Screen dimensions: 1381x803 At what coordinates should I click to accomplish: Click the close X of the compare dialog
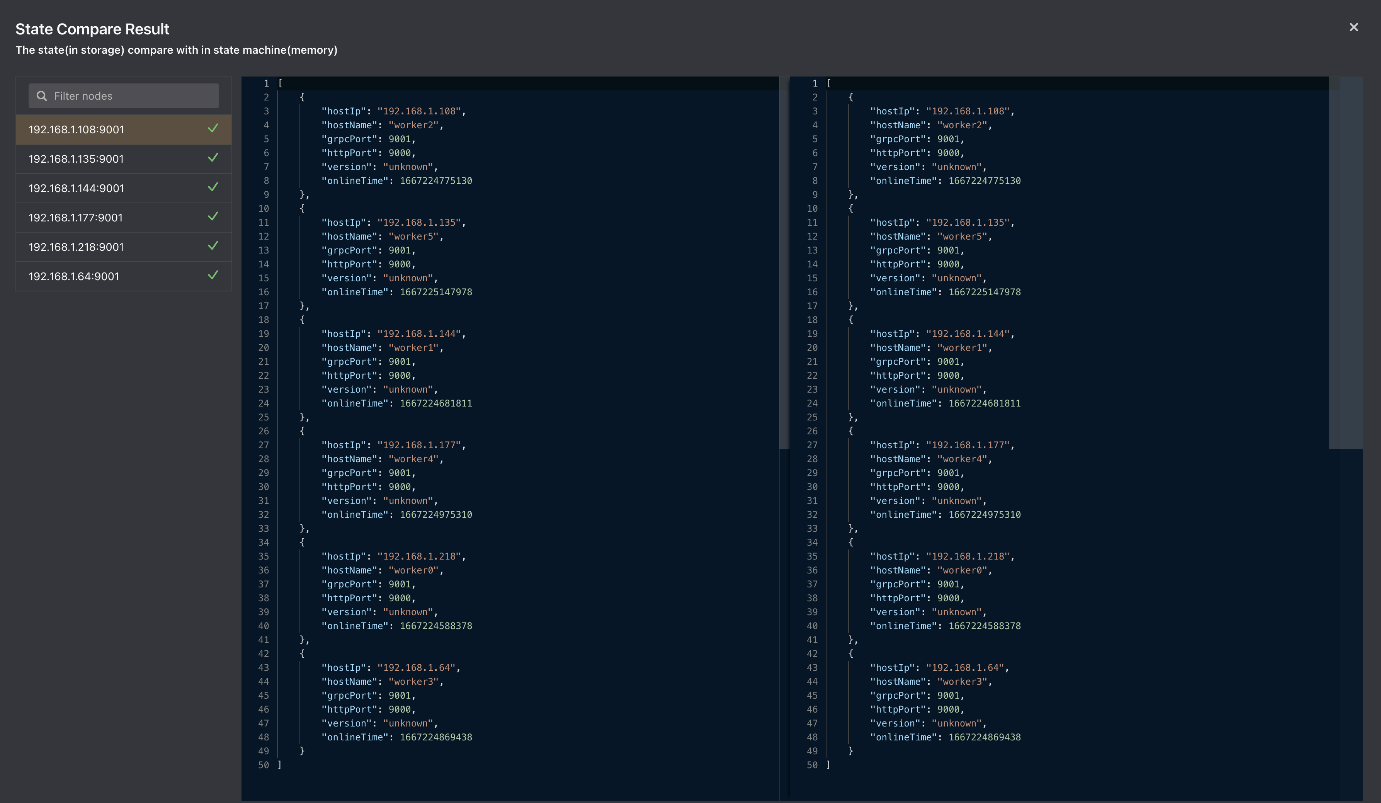(x=1354, y=27)
